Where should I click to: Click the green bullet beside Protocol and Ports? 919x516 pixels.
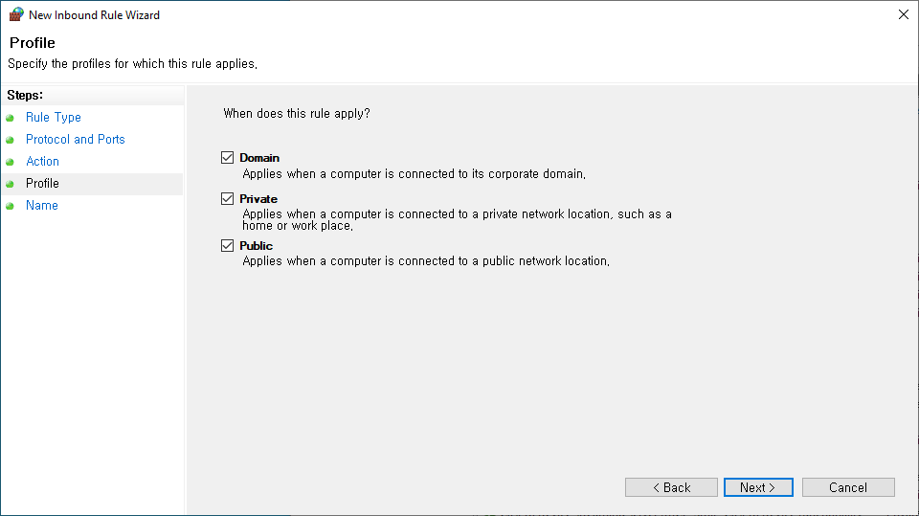10,140
